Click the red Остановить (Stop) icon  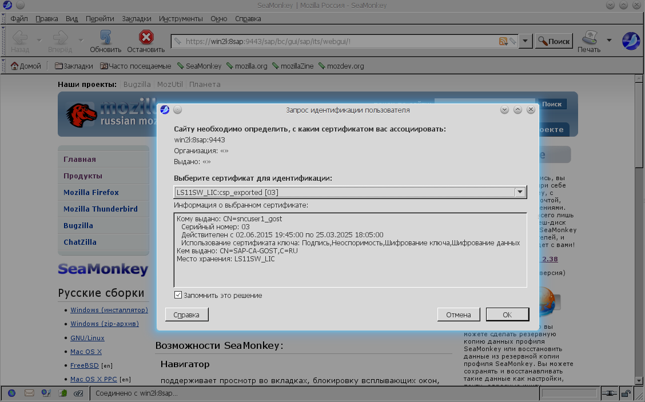pos(146,38)
